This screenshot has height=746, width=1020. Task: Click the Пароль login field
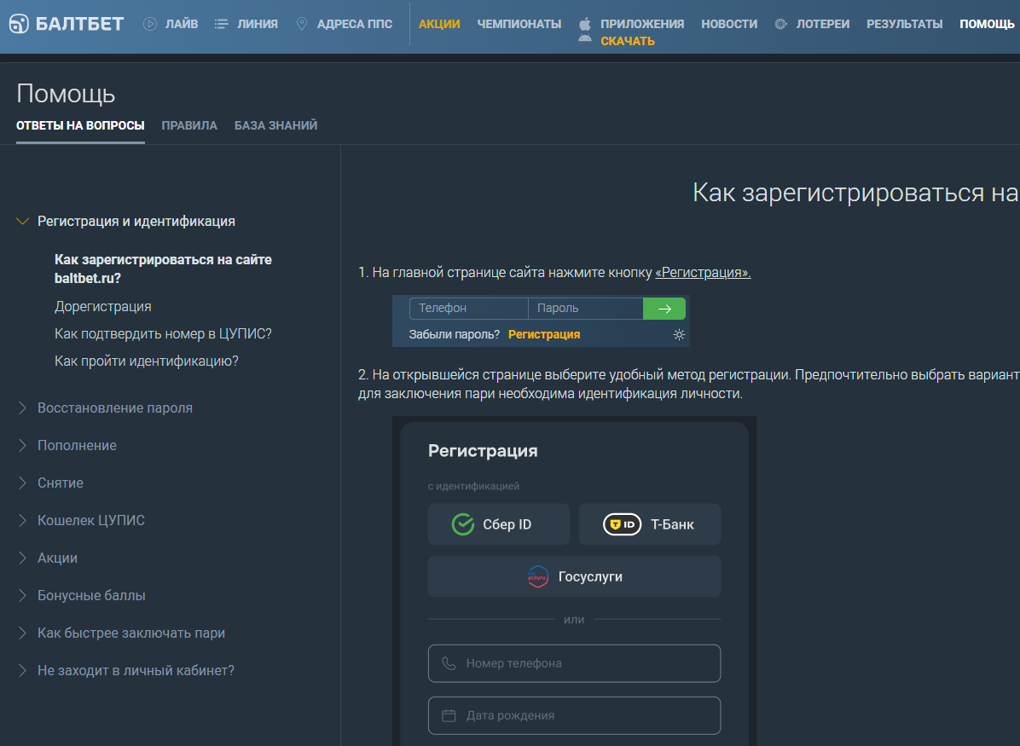pos(585,309)
